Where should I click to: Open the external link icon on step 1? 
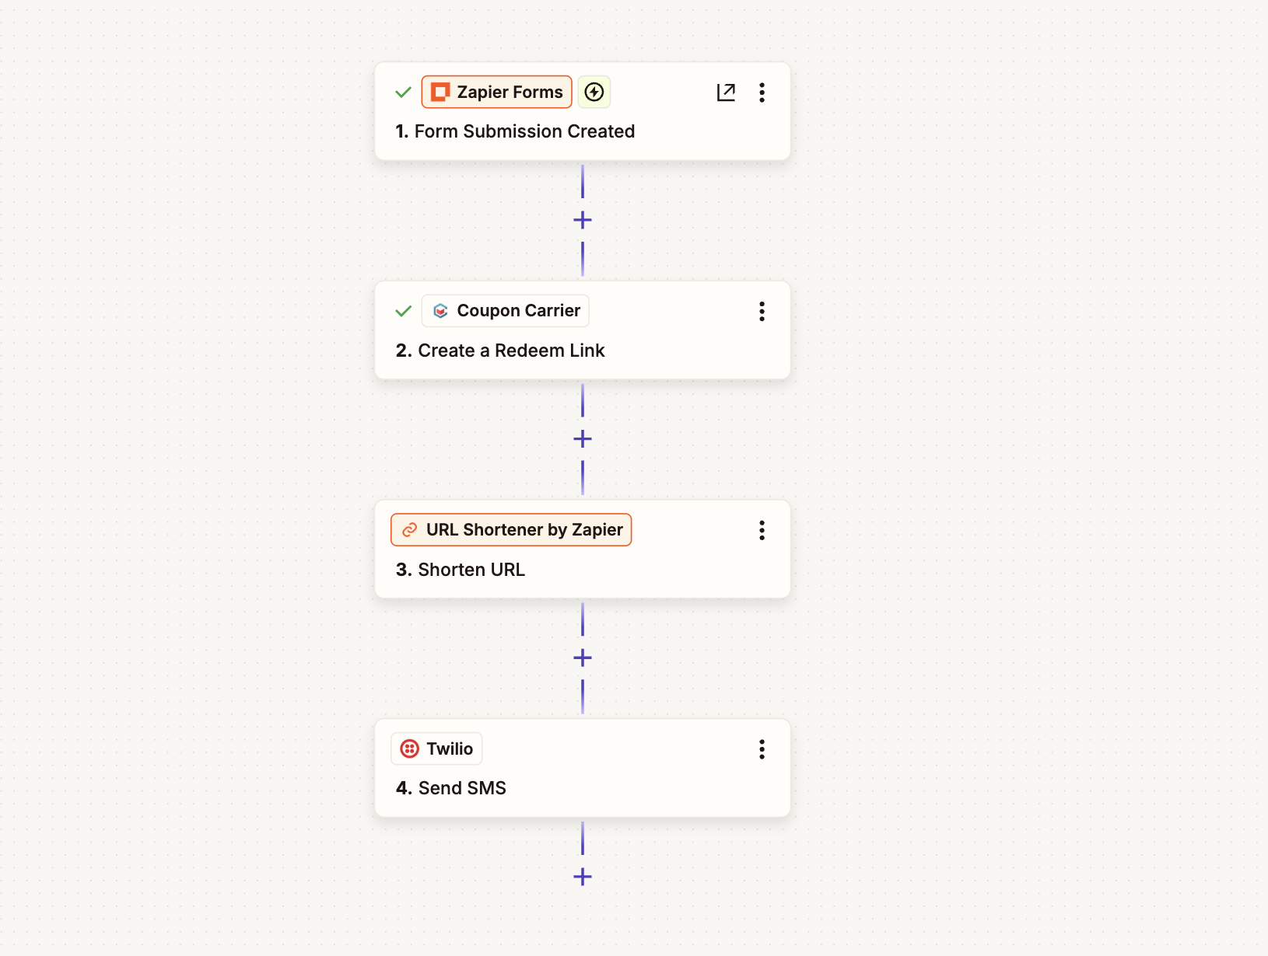[x=726, y=92]
